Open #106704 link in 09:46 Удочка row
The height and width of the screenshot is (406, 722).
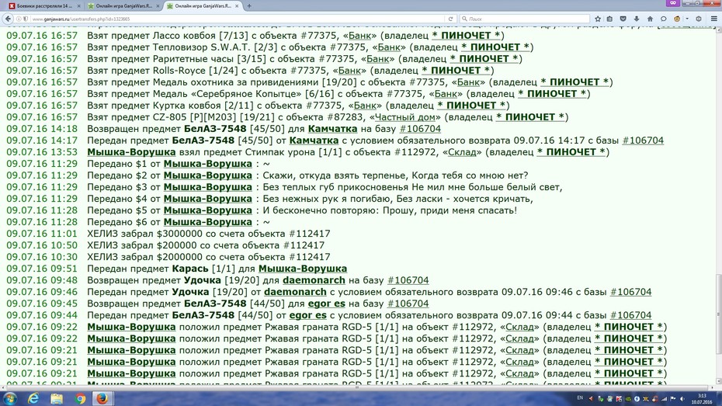631,292
